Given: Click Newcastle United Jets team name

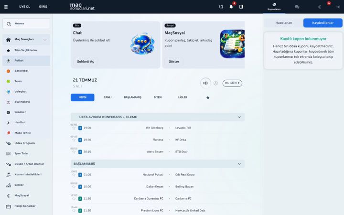Looking at the screenshot, I should pyautogui.click(x=190, y=211).
